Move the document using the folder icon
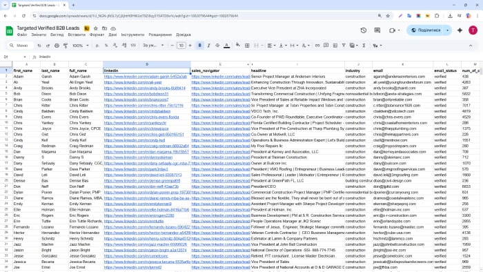This screenshot has height=272, width=483. pyautogui.click(x=104, y=28)
